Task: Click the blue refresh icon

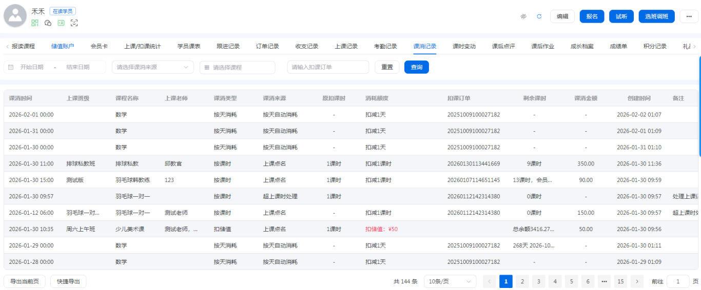Action: [x=539, y=16]
